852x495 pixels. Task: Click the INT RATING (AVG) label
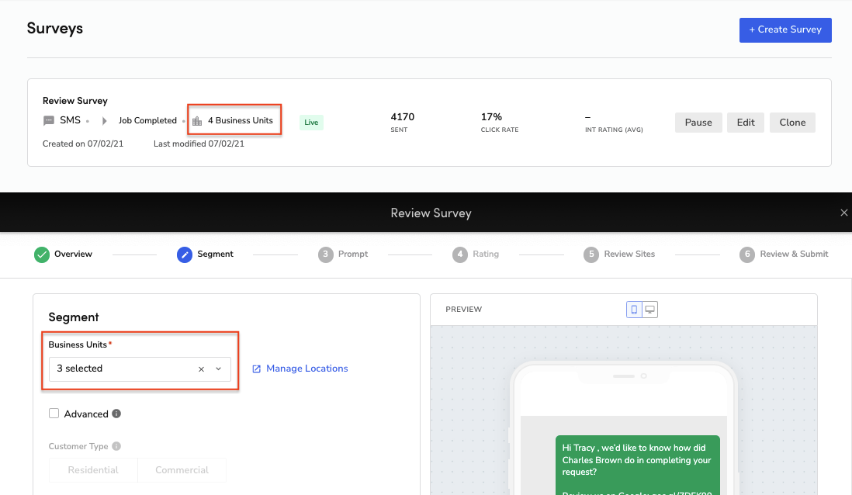coord(614,130)
